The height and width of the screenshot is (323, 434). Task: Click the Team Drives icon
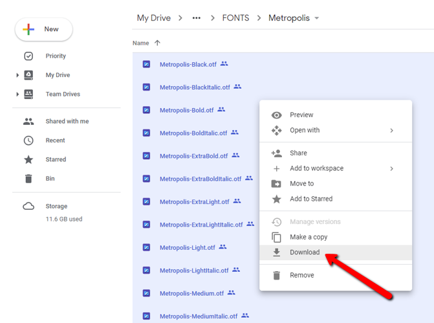28,95
